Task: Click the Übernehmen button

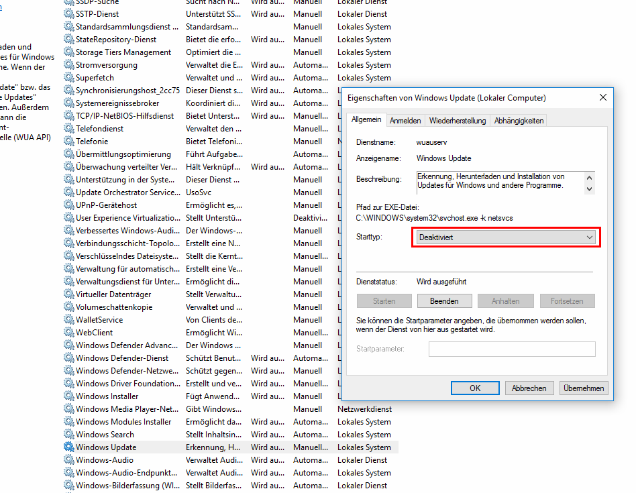Action: click(584, 388)
